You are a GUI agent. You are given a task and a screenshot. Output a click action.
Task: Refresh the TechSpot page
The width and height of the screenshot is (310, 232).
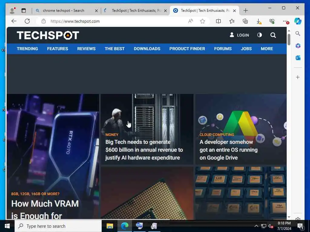click(27, 21)
